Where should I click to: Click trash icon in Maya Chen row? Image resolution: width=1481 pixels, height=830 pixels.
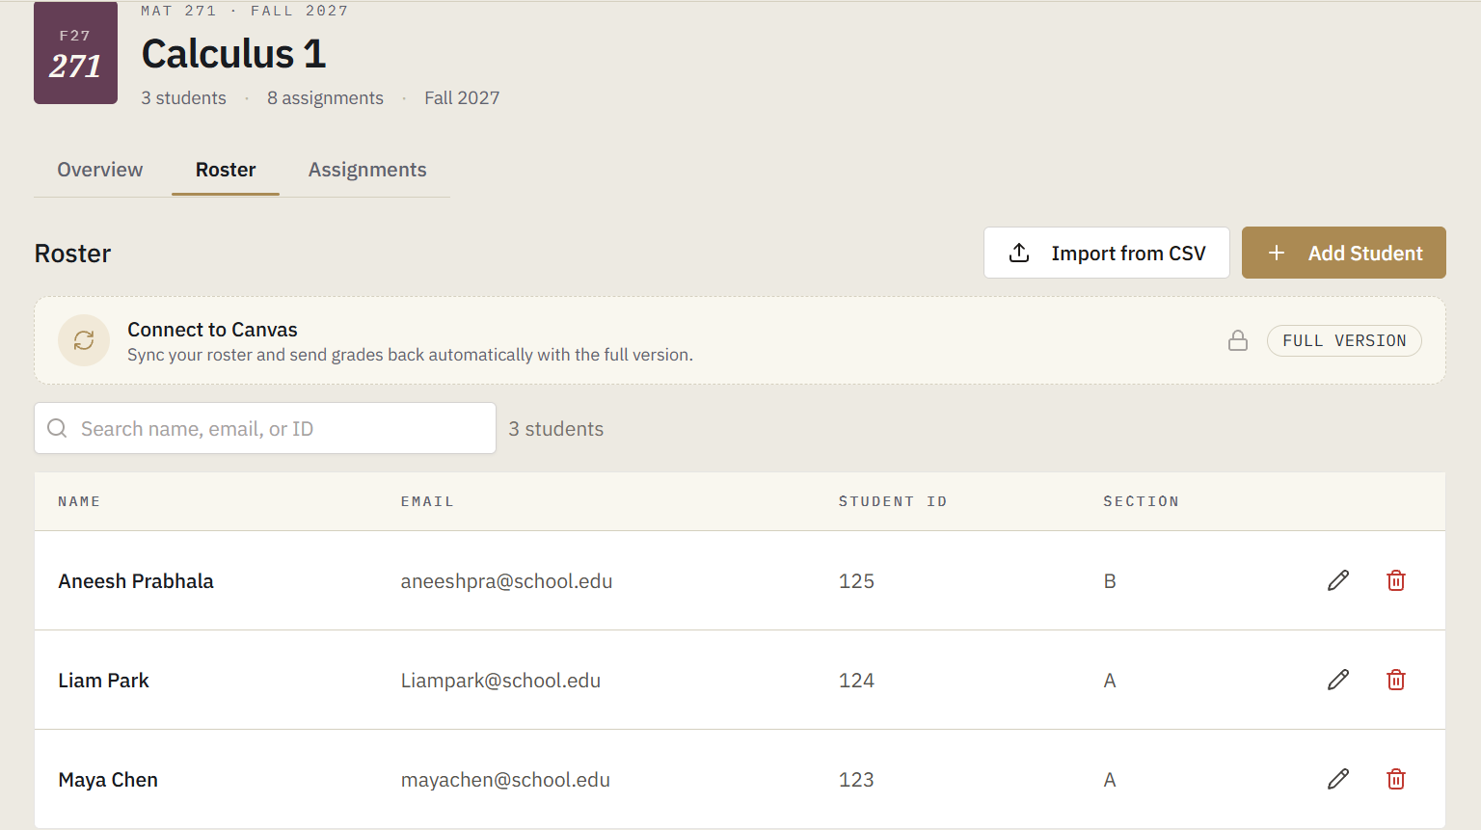(x=1396, y=779)
